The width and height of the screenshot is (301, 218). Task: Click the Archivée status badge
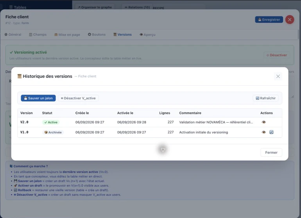pyautogui.click(x=53, y=132)
